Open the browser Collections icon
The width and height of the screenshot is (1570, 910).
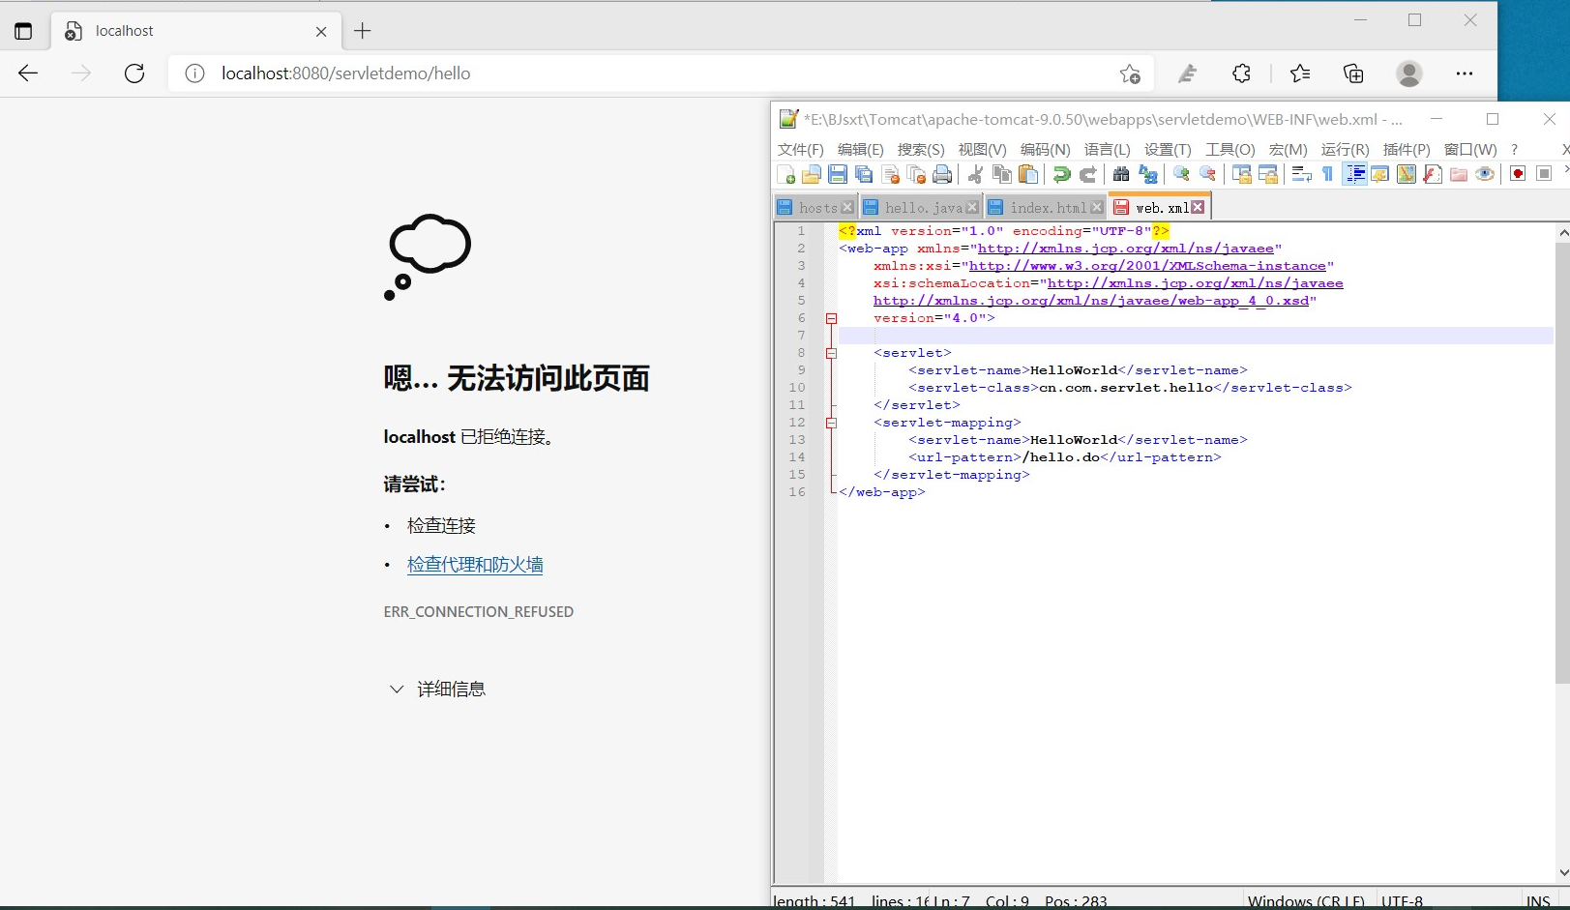[x=1353, y=73]
